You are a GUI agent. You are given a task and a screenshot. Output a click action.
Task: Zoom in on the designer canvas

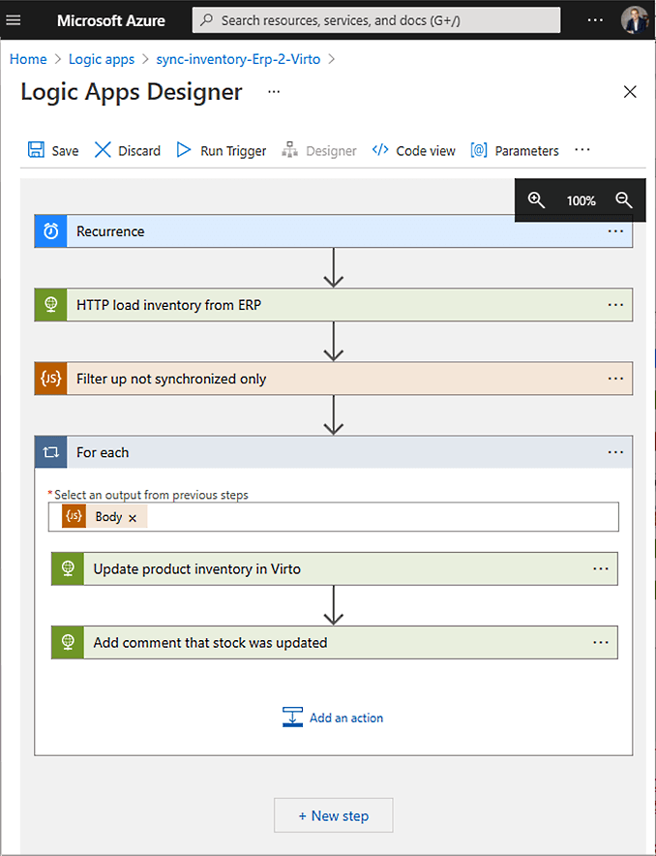click(536, 200)
